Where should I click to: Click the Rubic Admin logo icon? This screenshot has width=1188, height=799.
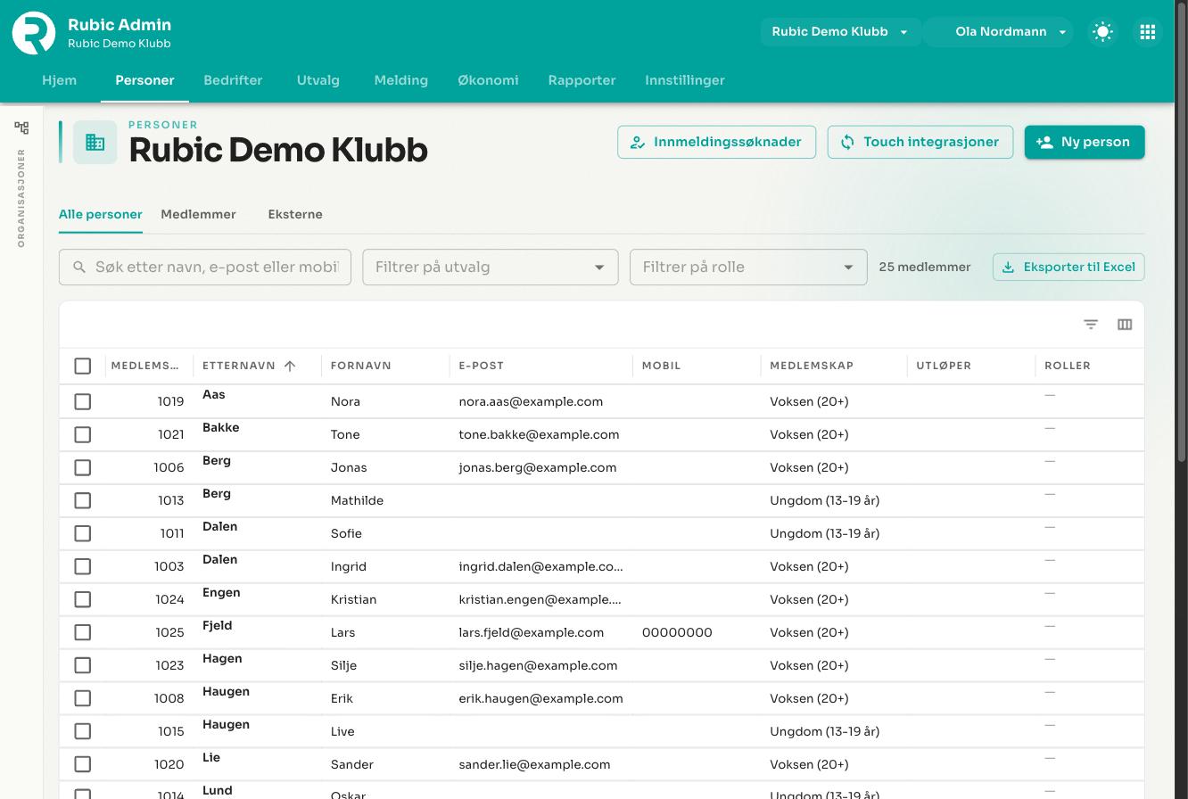tap(34, 32)
